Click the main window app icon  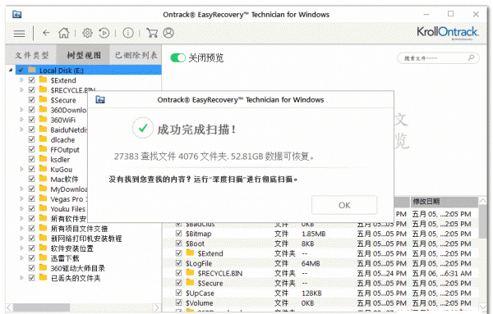click(x=17, y=15)
